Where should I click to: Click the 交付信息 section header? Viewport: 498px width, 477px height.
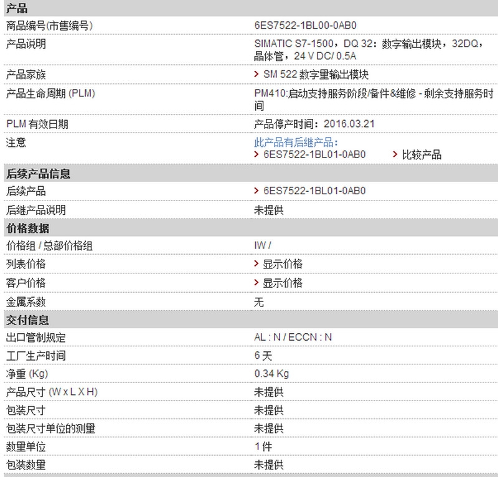point(251,320)
